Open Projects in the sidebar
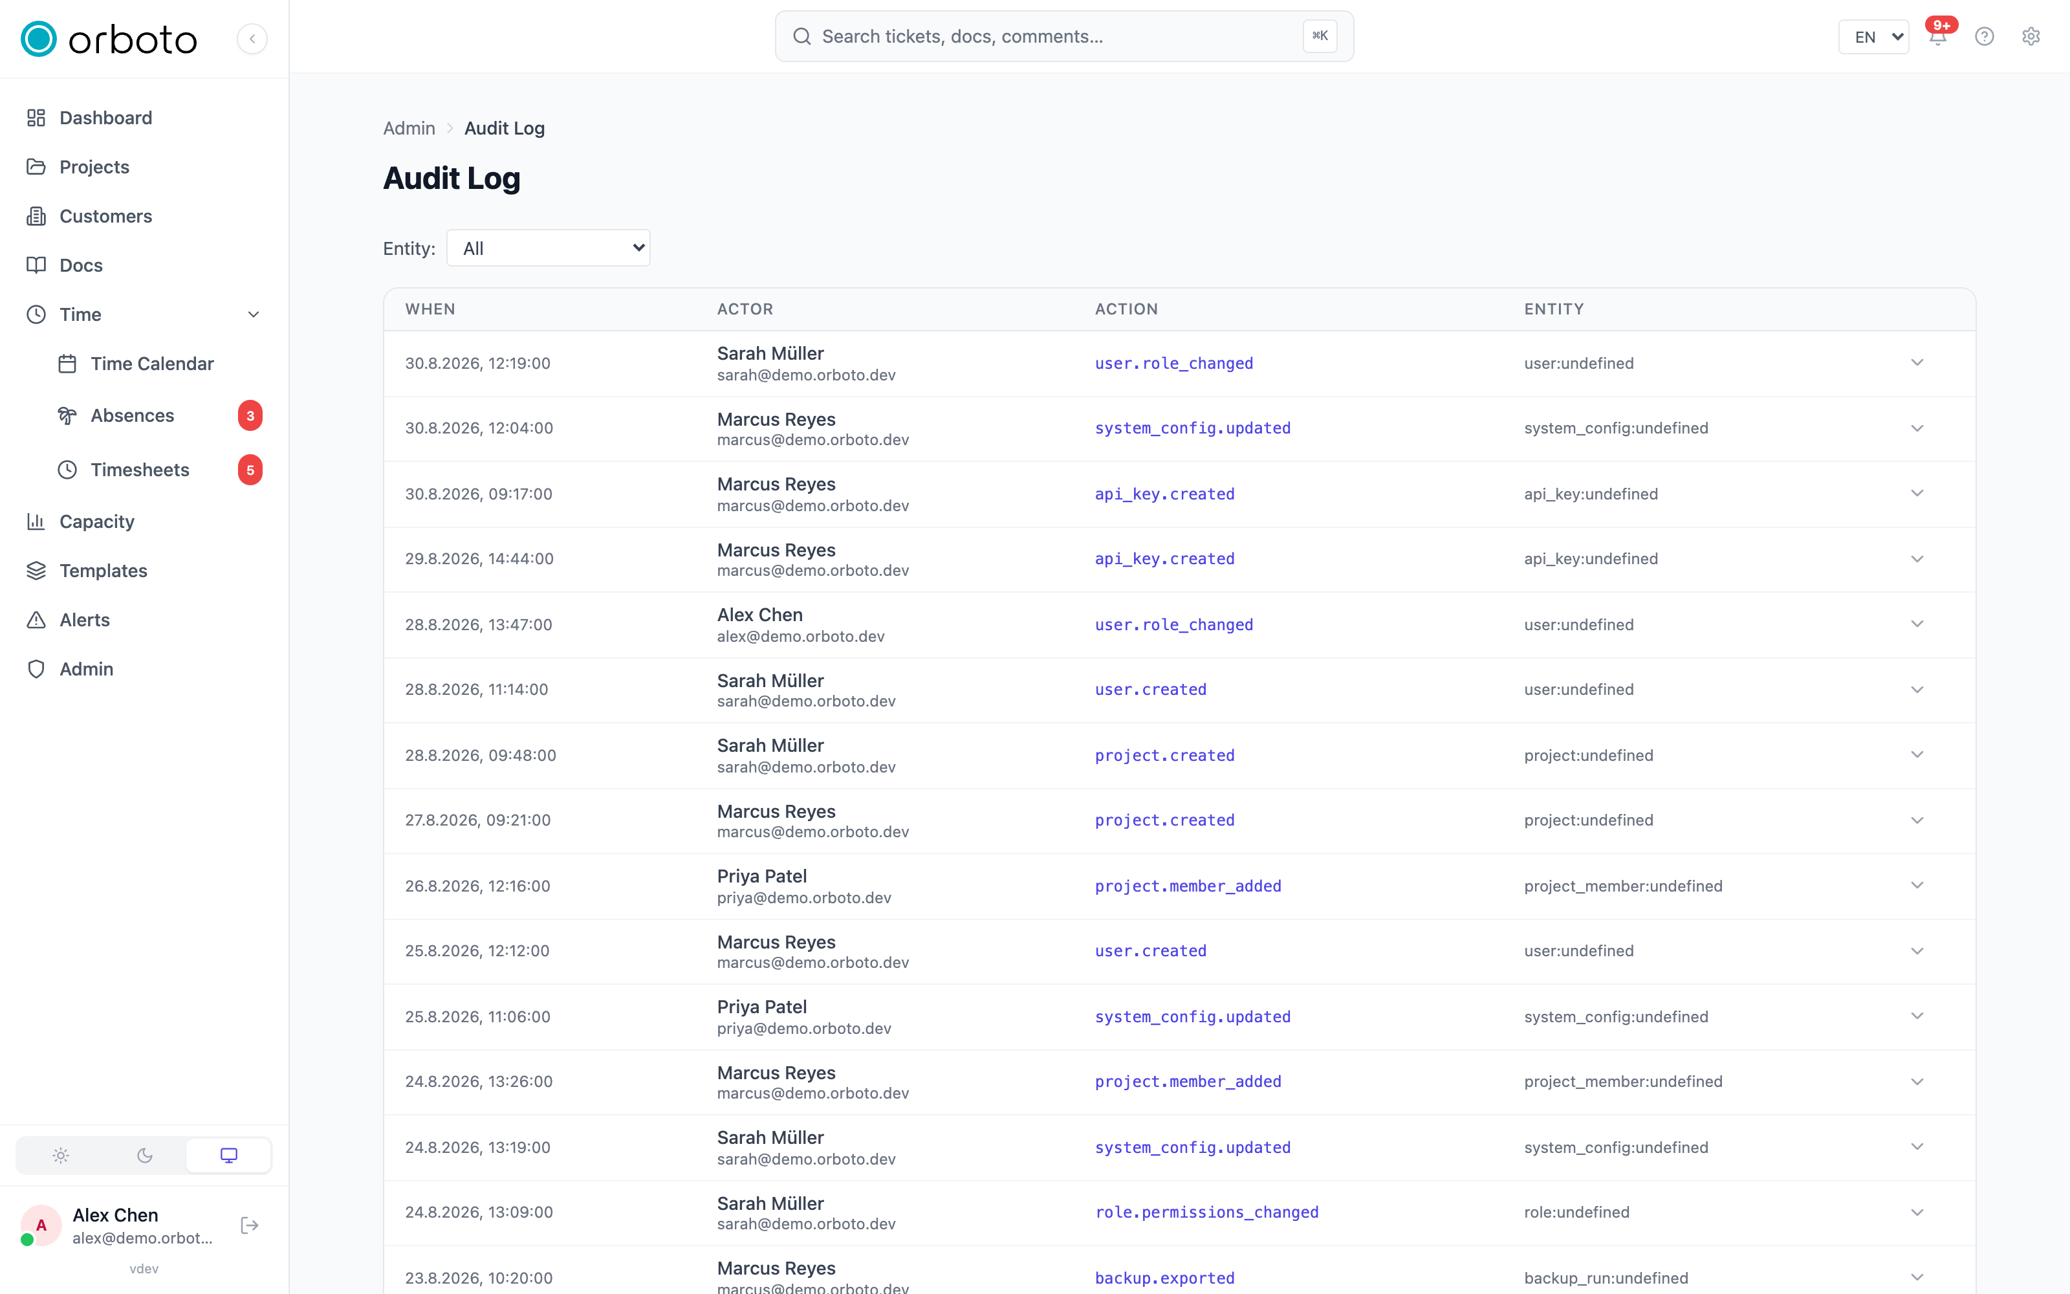This screenshot has width=2070, height=1294. point(144,167)
